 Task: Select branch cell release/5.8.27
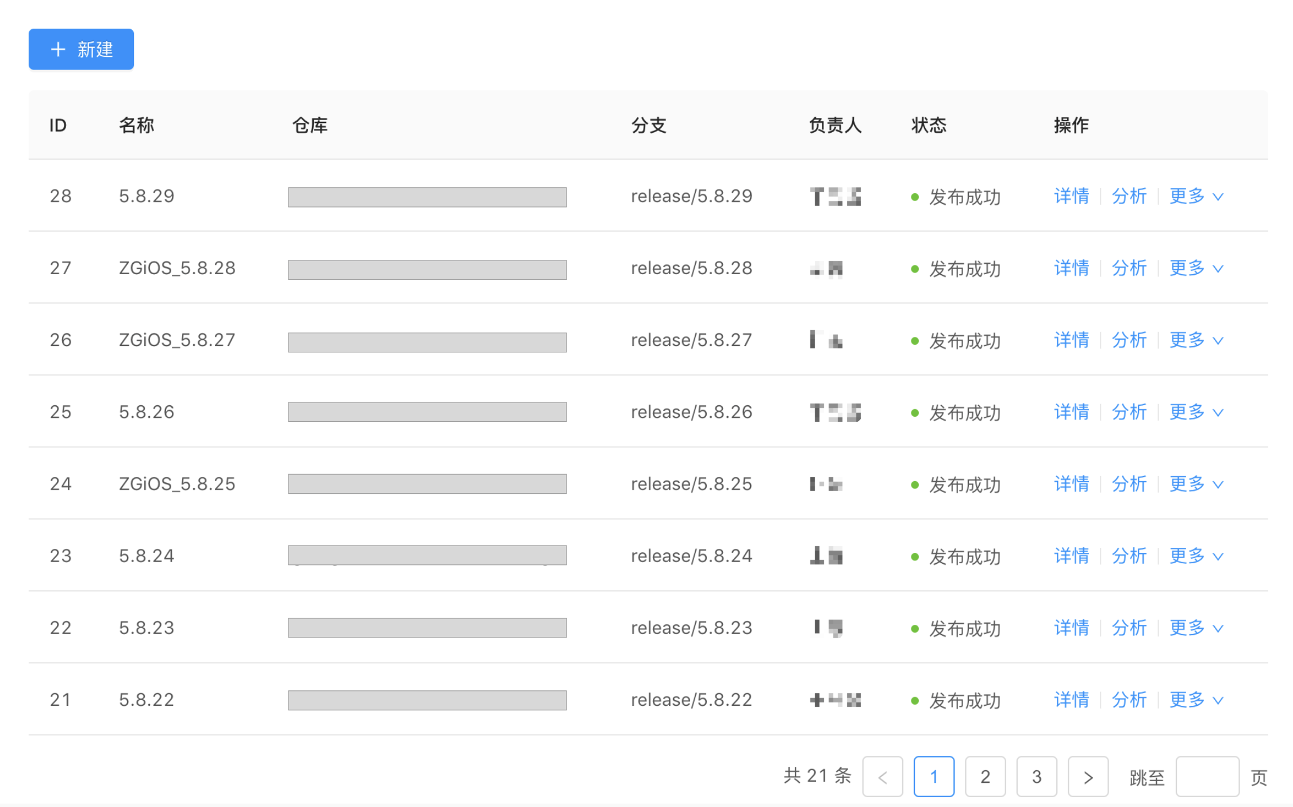coord(691,340)
